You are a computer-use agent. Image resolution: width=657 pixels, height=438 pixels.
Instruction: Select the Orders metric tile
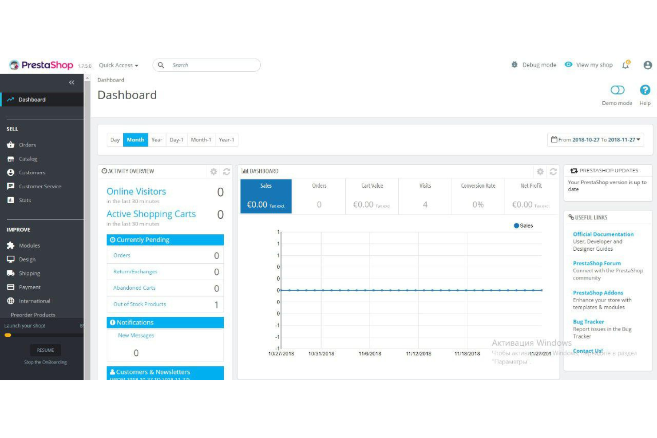[x=319, y=196]
